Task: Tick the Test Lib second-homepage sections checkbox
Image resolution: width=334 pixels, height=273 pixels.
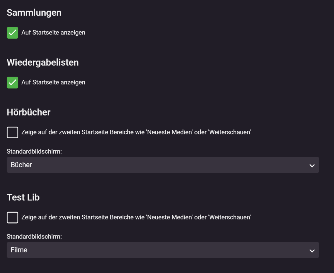Action: pos(13,217)
